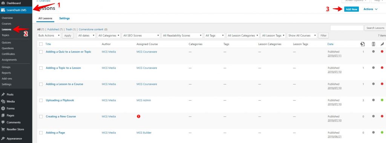Click the Dashboard icon in sidebar
Viewport: 386px width, 143px height.
[x=3, y=3]
